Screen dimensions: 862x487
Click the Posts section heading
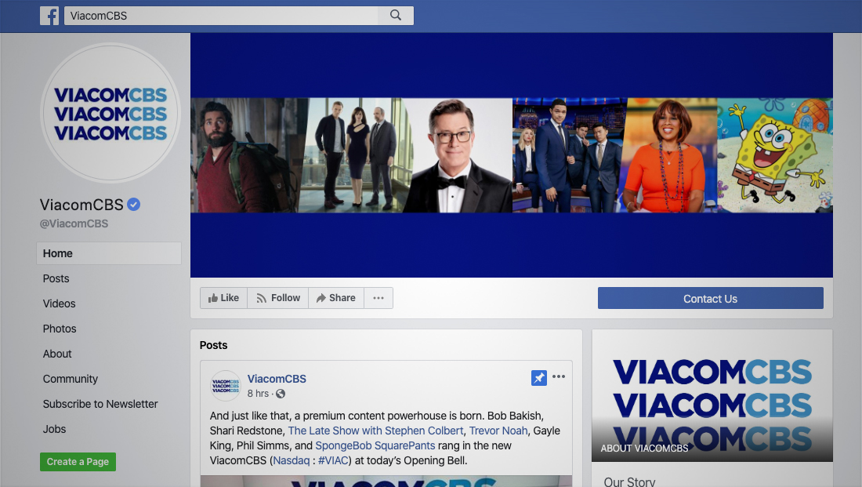[213, 345]
